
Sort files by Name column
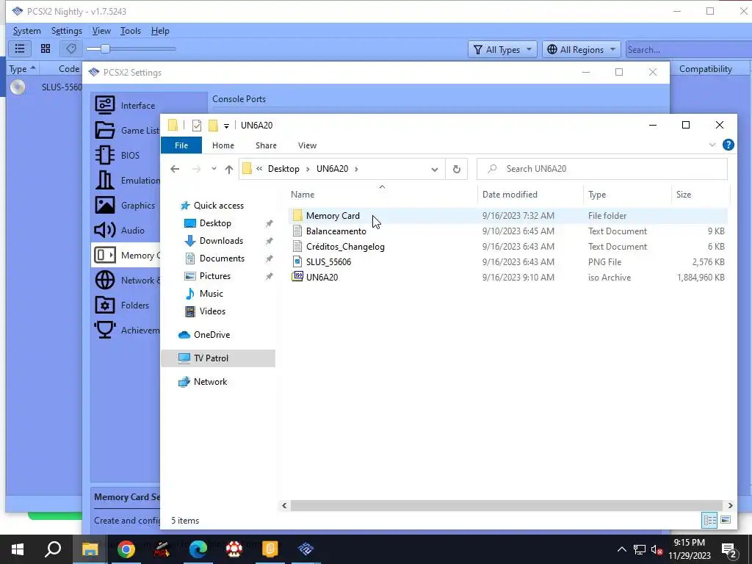pyautogui.click(x=382, y=194)
